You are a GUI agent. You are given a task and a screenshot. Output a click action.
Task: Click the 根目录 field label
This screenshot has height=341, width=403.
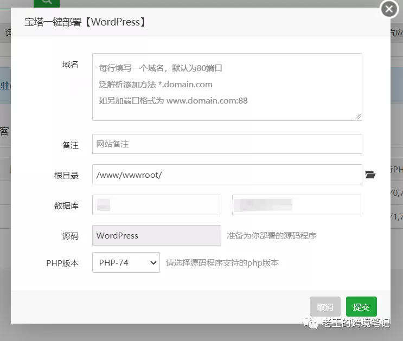(66, 175)
